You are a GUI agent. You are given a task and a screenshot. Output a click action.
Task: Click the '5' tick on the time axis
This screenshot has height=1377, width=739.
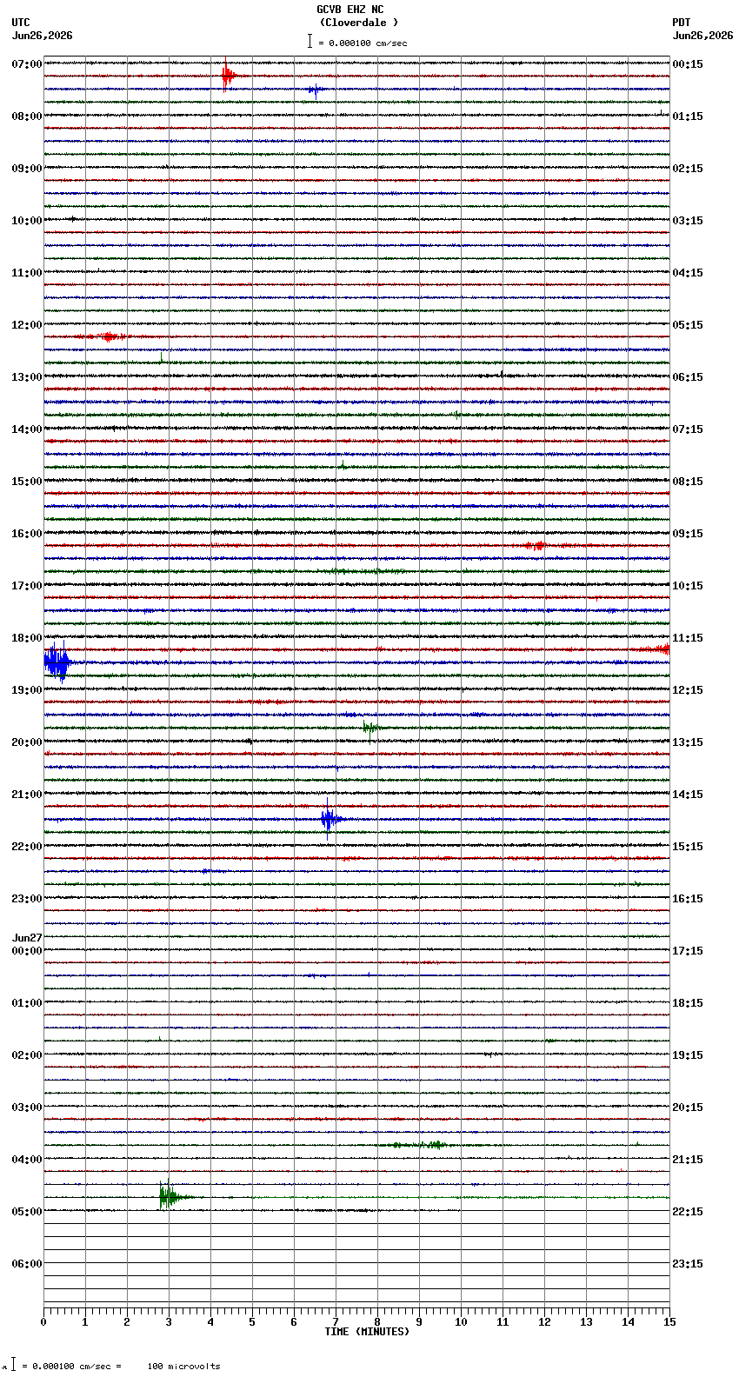[x=252, y=1322]
